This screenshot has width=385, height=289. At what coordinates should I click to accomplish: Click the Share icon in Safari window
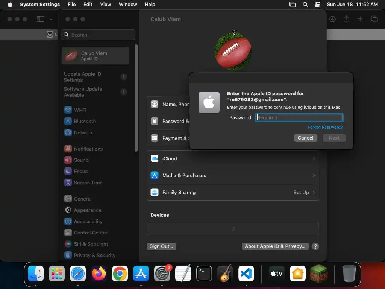click(346, 19)
